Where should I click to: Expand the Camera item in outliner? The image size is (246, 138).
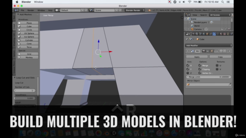(189, 29)
